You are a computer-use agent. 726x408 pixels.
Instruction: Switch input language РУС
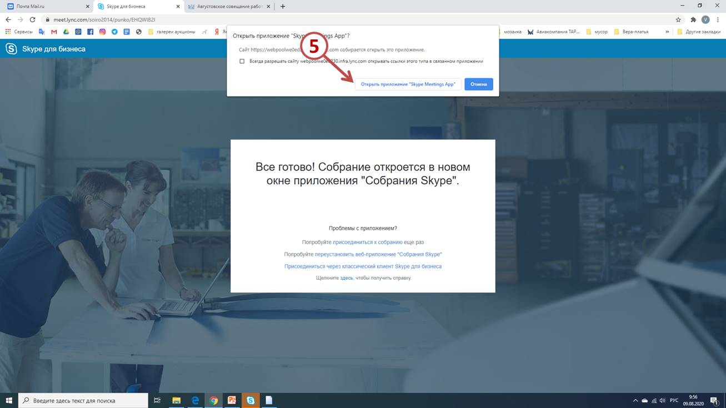(x=674, y=400)
